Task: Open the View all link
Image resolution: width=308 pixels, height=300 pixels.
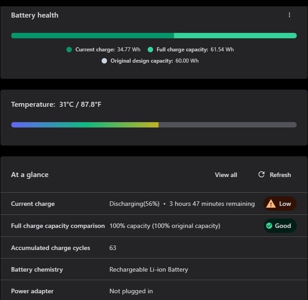Action: tap(226, 175)
